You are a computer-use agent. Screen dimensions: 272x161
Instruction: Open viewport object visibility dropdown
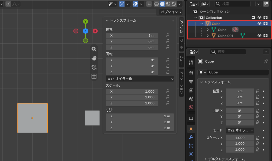(x=112, y=4)
